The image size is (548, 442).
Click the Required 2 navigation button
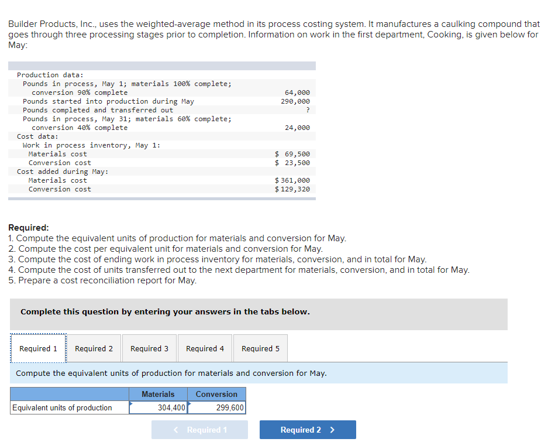[307, 429]
